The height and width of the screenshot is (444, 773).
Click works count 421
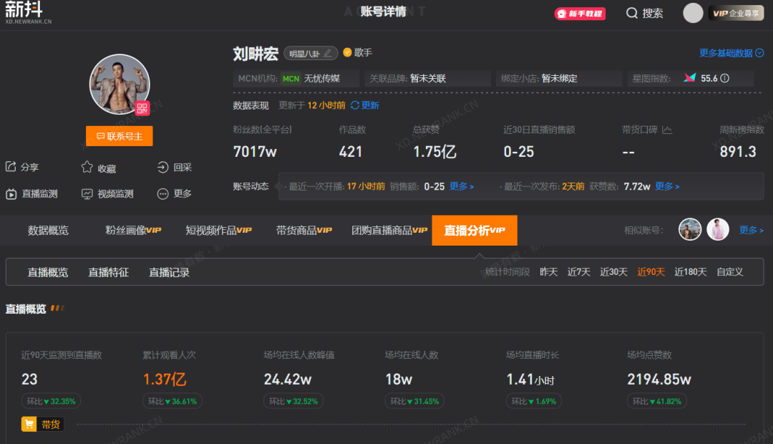click(351, 151)
